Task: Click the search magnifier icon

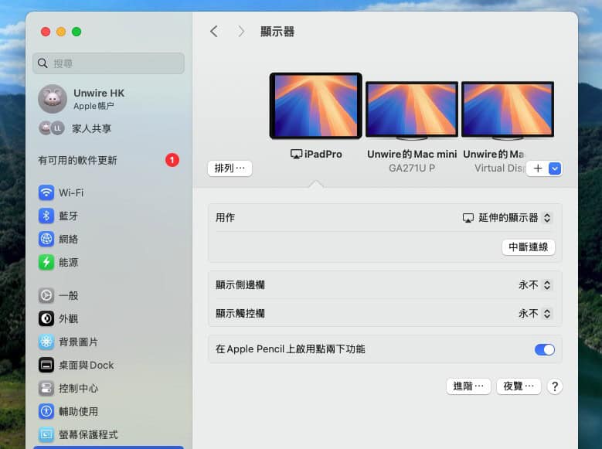Action: pos(43,63)
